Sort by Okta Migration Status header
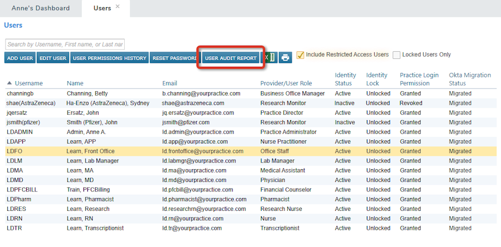 [470, 79]
